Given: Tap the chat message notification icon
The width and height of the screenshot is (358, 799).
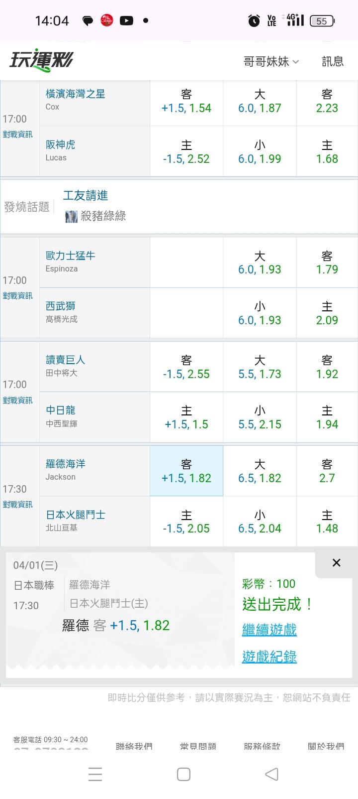Looking at the screenshot, I should (x=88, y=20).
